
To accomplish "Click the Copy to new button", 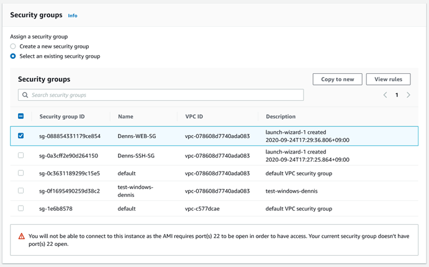I will (337, 79).
